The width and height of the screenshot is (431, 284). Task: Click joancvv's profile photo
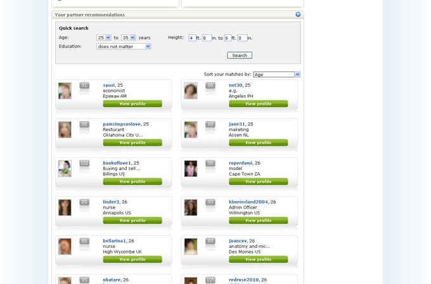pyautogui.click(x=191, y=247)
